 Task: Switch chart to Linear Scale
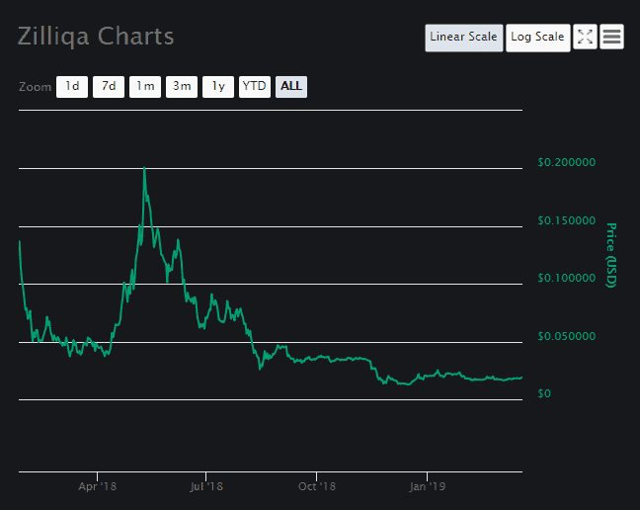click(463, 38)
